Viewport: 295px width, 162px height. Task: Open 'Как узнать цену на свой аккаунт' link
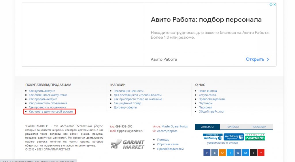pyautogui.click(x=51, y=111)
